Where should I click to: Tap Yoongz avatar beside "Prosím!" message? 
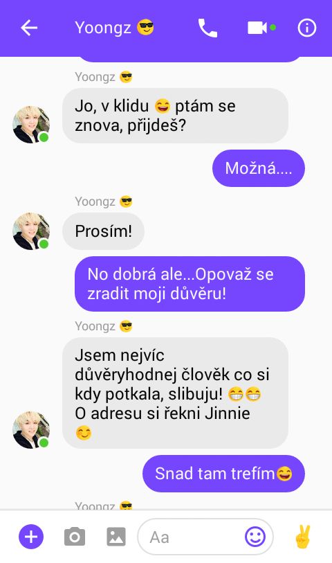(31, 231)
